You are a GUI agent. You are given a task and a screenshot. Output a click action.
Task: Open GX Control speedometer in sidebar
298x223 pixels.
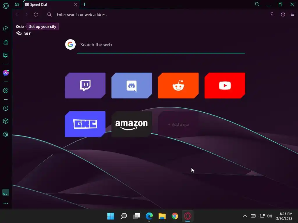pos(6,29)
